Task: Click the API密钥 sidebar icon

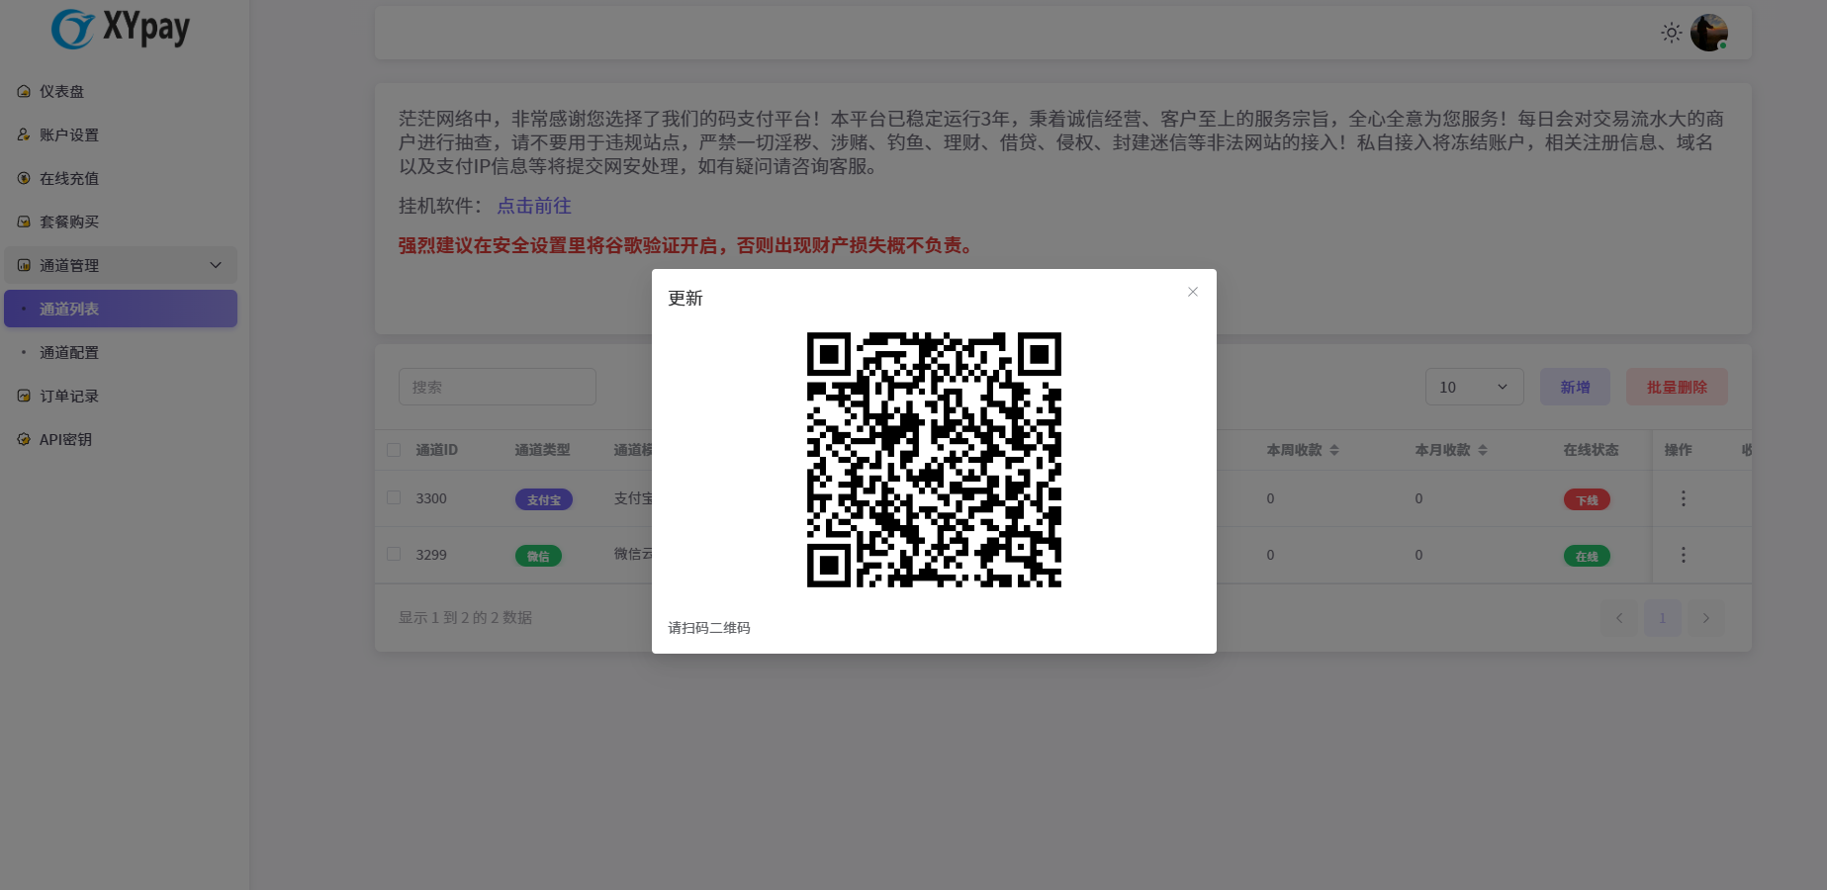Action: [x=24, y=439]
